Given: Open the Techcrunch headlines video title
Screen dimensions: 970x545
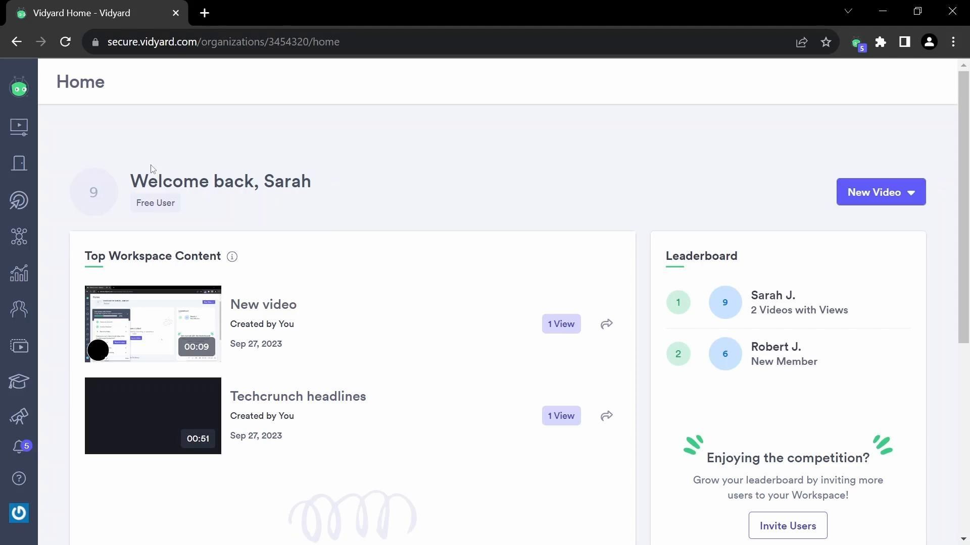Looking at the screenshot, I should (x=298, y=396).
